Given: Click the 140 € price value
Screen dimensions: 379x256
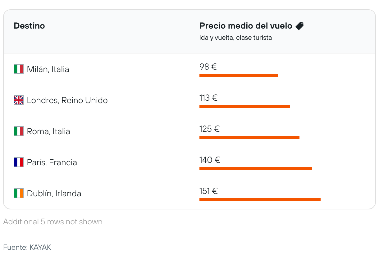Looking at the screenshot, I should 210,160.
